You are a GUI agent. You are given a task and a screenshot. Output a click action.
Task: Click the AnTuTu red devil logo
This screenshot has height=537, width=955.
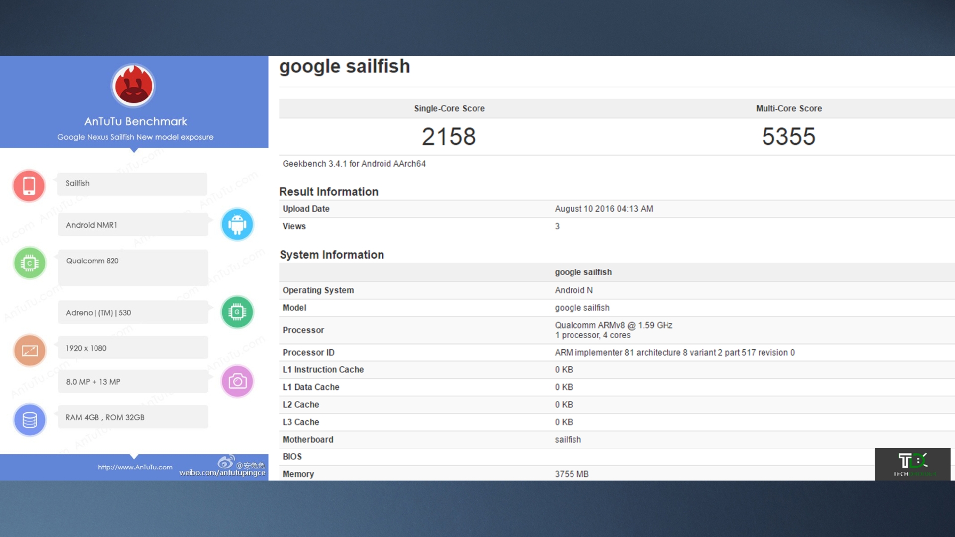tap(133, 86)
